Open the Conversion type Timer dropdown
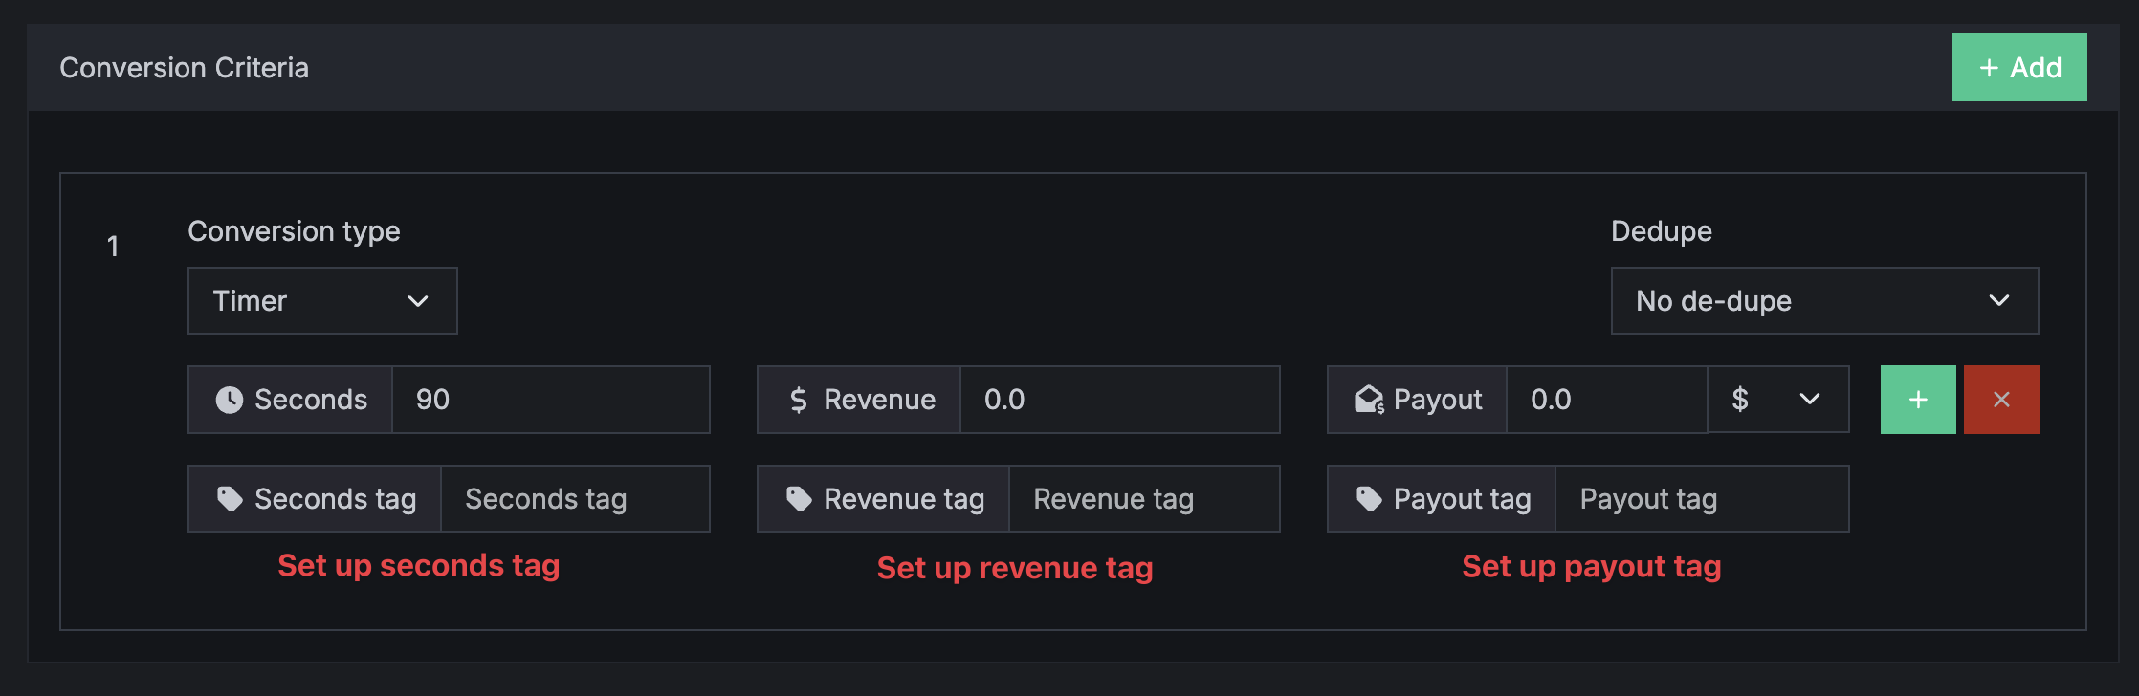The image size is (2139, 696). [322, 301]
